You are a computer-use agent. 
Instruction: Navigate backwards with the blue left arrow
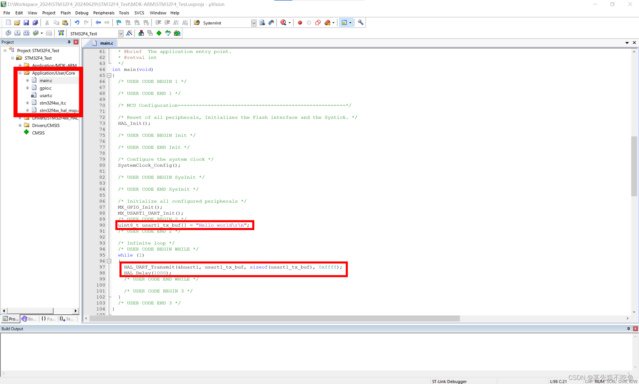98,23
